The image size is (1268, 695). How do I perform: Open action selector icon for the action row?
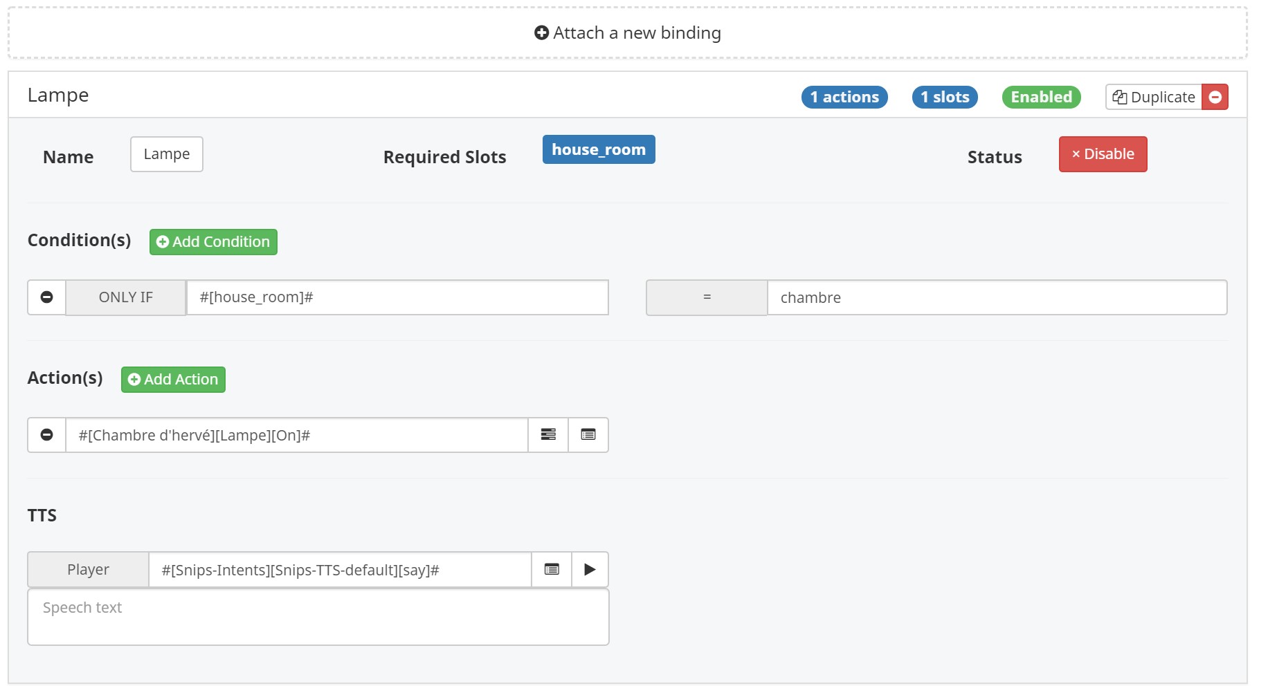coord(548,435)
